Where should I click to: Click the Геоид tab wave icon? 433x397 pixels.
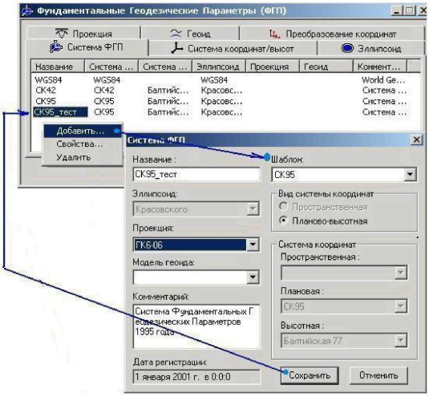tap(176, 33)
